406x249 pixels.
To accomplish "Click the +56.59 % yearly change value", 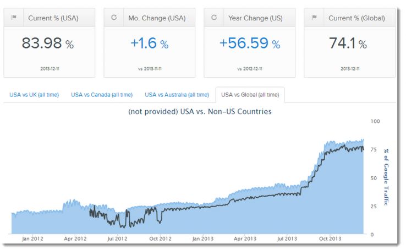I will coord(249,44).
